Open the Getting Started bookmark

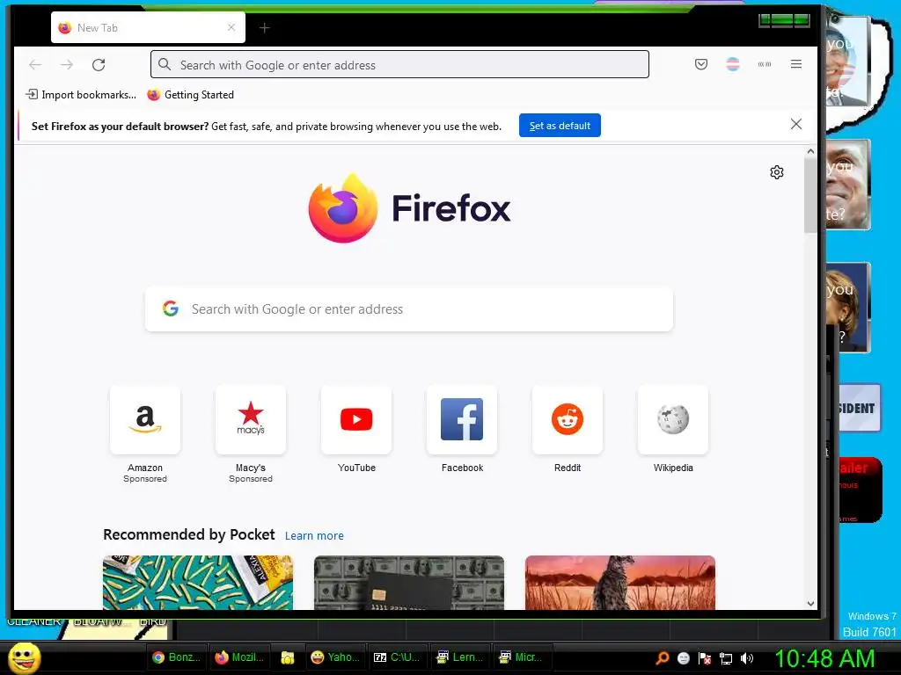pos(191,95)
